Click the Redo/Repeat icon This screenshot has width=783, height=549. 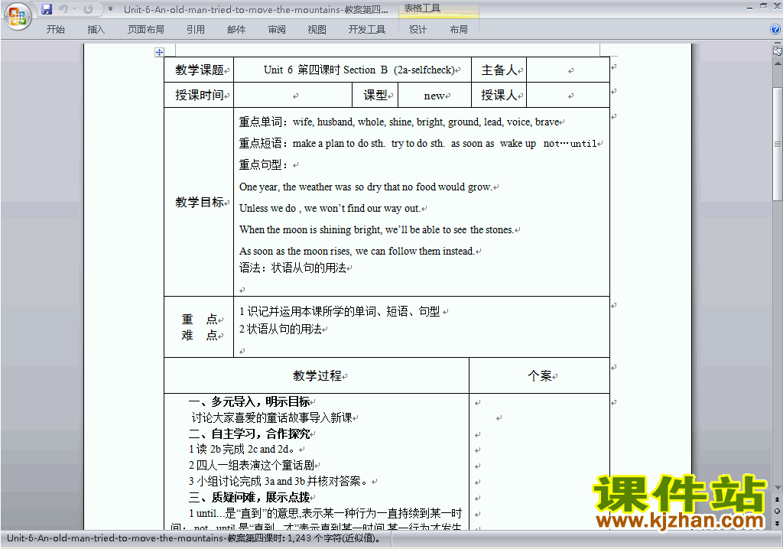tap(89, 9)
